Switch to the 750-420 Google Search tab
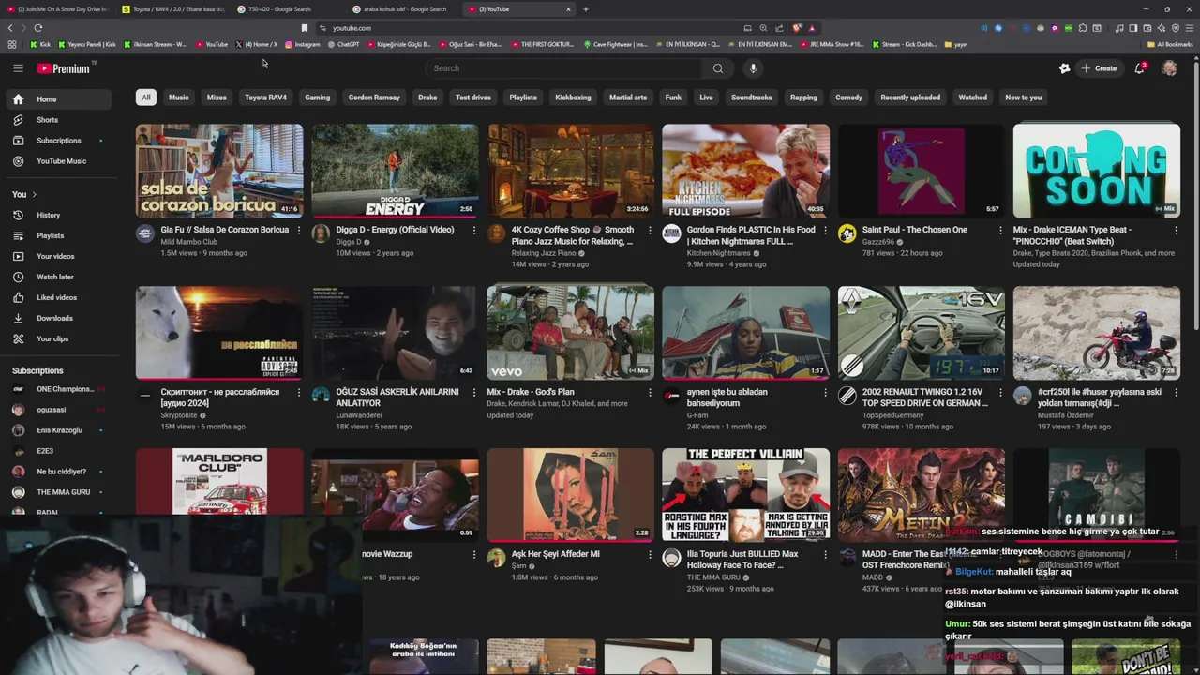 [x=288, y=9]
